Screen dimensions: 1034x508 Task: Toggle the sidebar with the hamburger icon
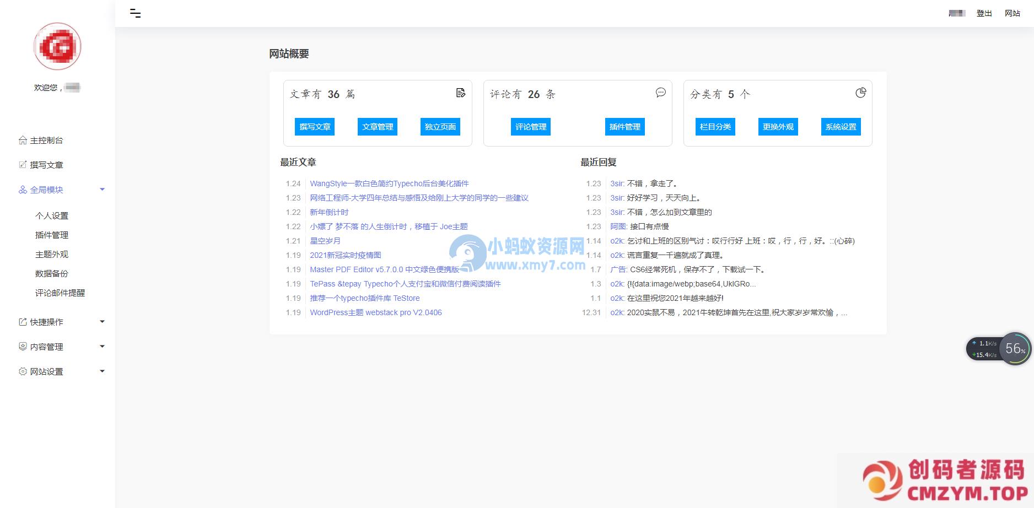(x=135, y=13)
